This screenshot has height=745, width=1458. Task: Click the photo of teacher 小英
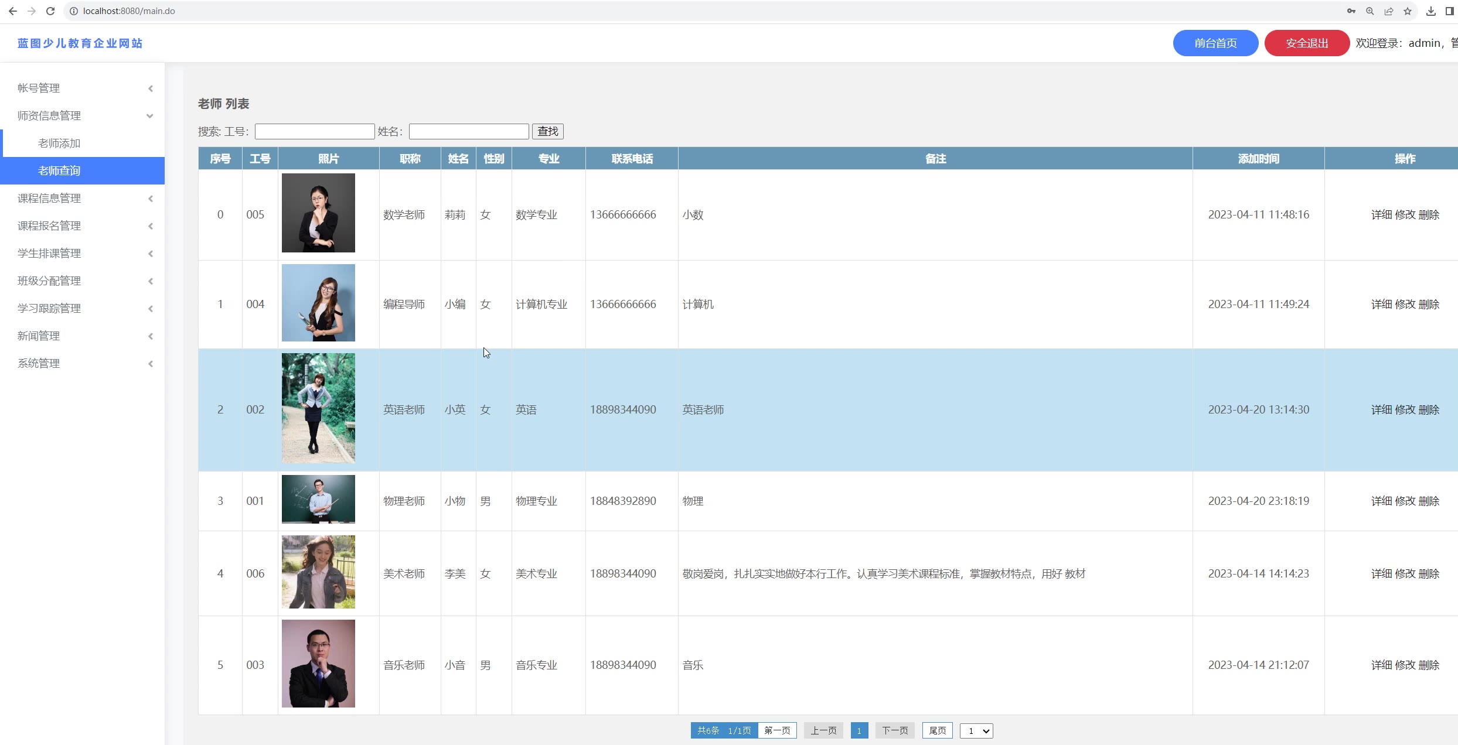318,408
